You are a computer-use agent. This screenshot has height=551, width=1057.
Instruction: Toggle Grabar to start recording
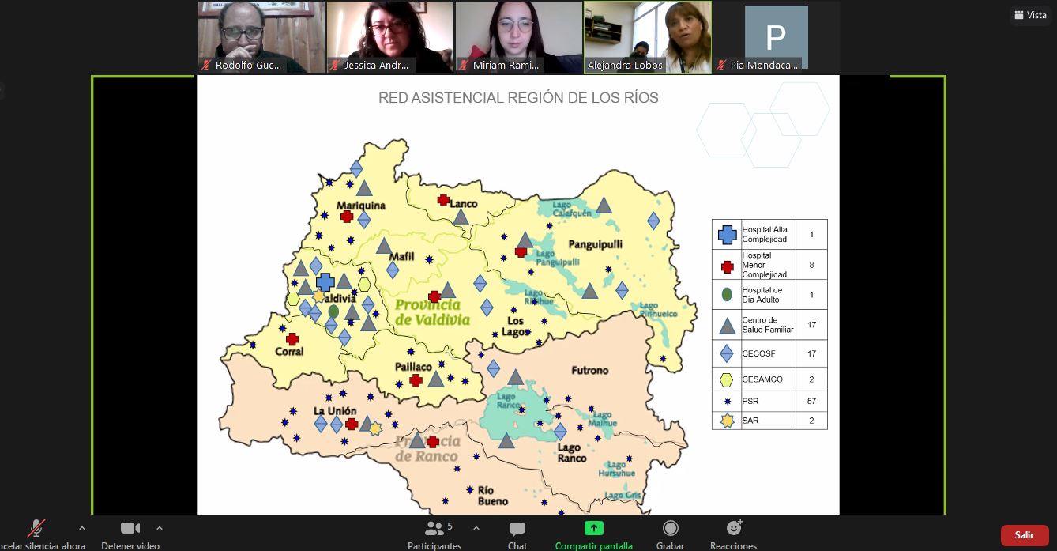pos(670,534)
